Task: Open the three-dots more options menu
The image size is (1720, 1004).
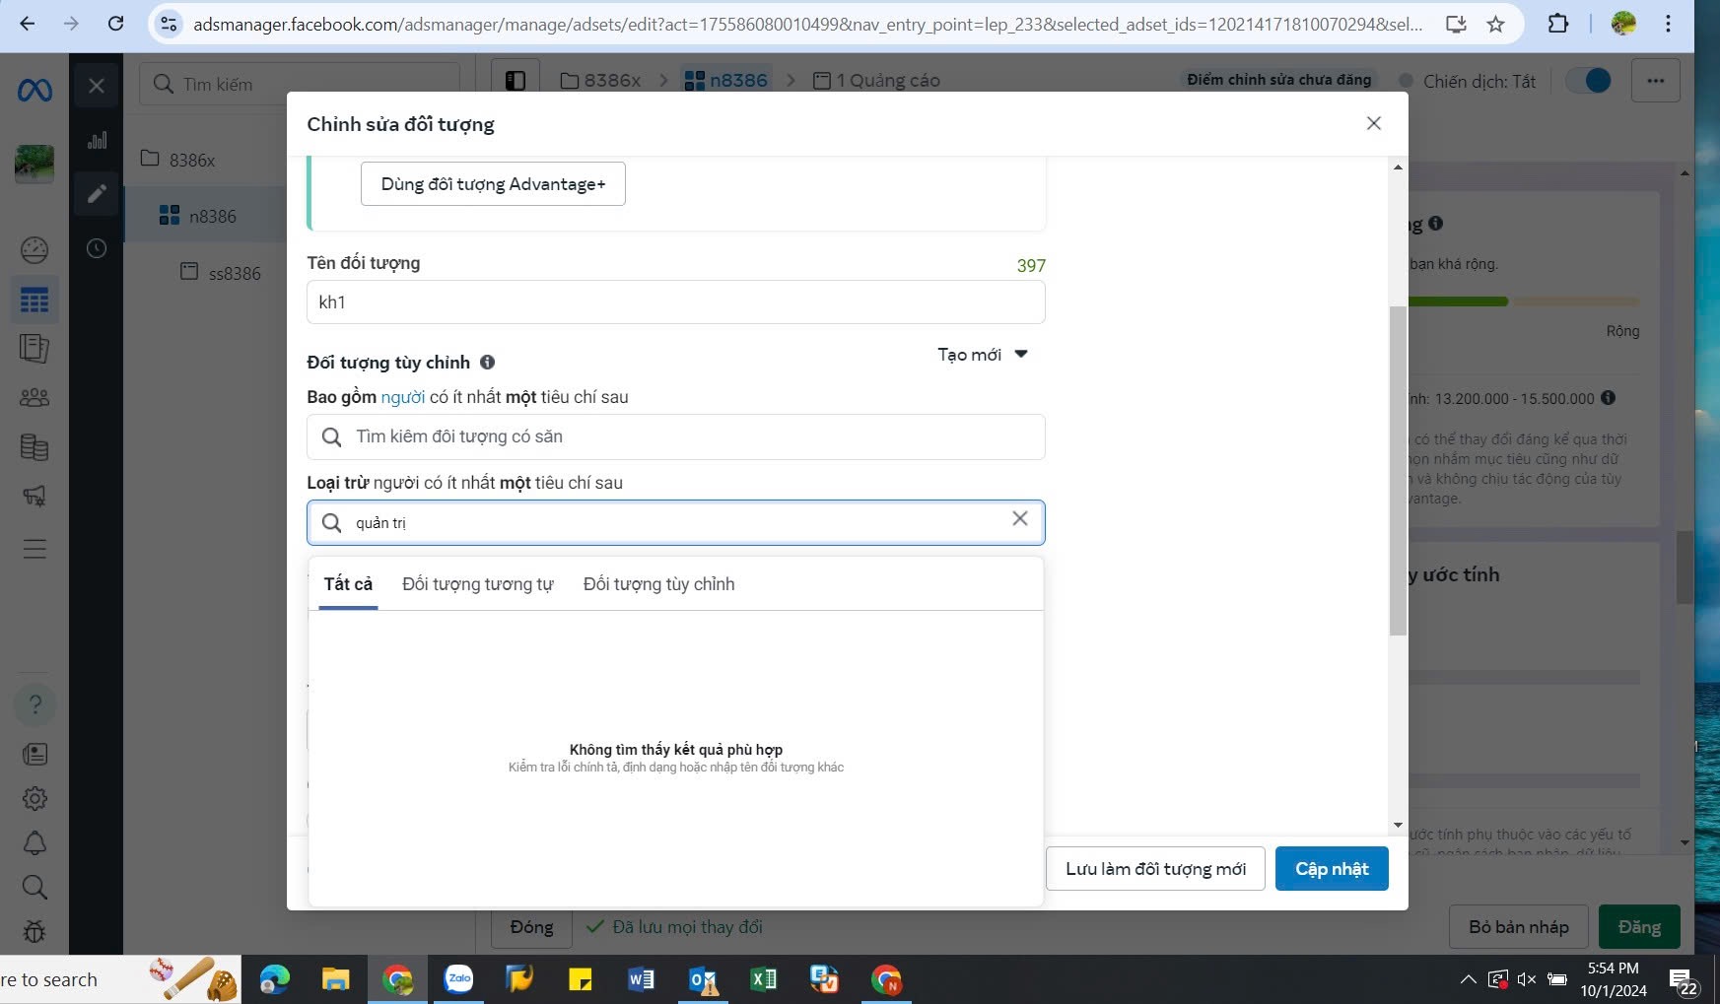Action: point(1655,81)
